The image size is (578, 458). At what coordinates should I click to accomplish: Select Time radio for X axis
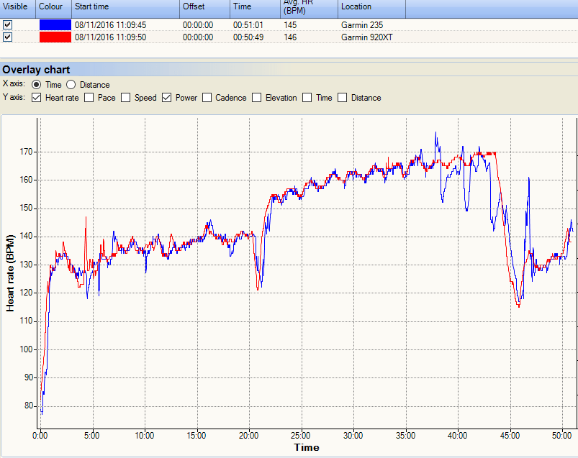coord(36,85)
